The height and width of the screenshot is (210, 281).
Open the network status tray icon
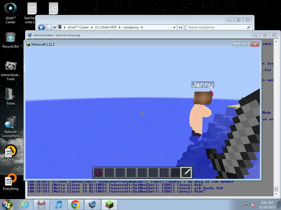(x=247, y=205)
